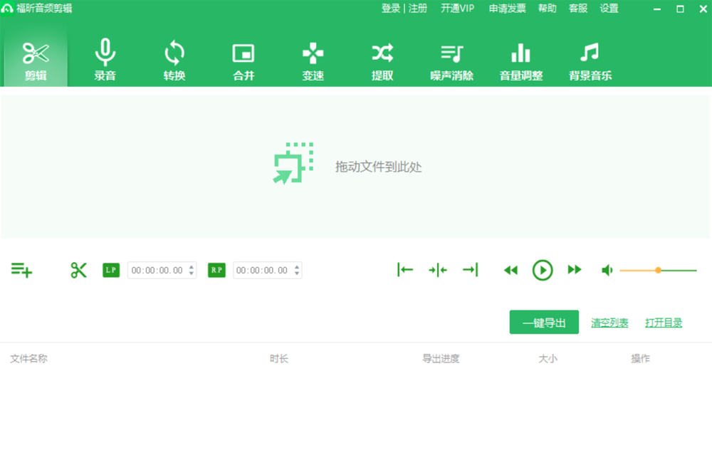
Task: Switch to the 剪辑 (Edit) tab
Action: (x=36, y=61)
